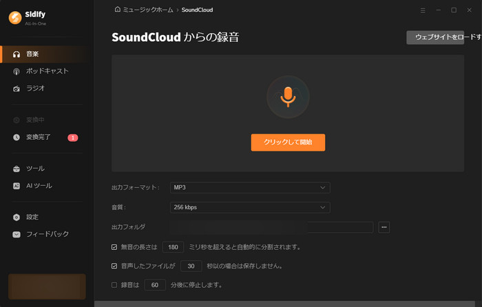
Task: Click the minutes field showing 60
Action: click(155, 285)
